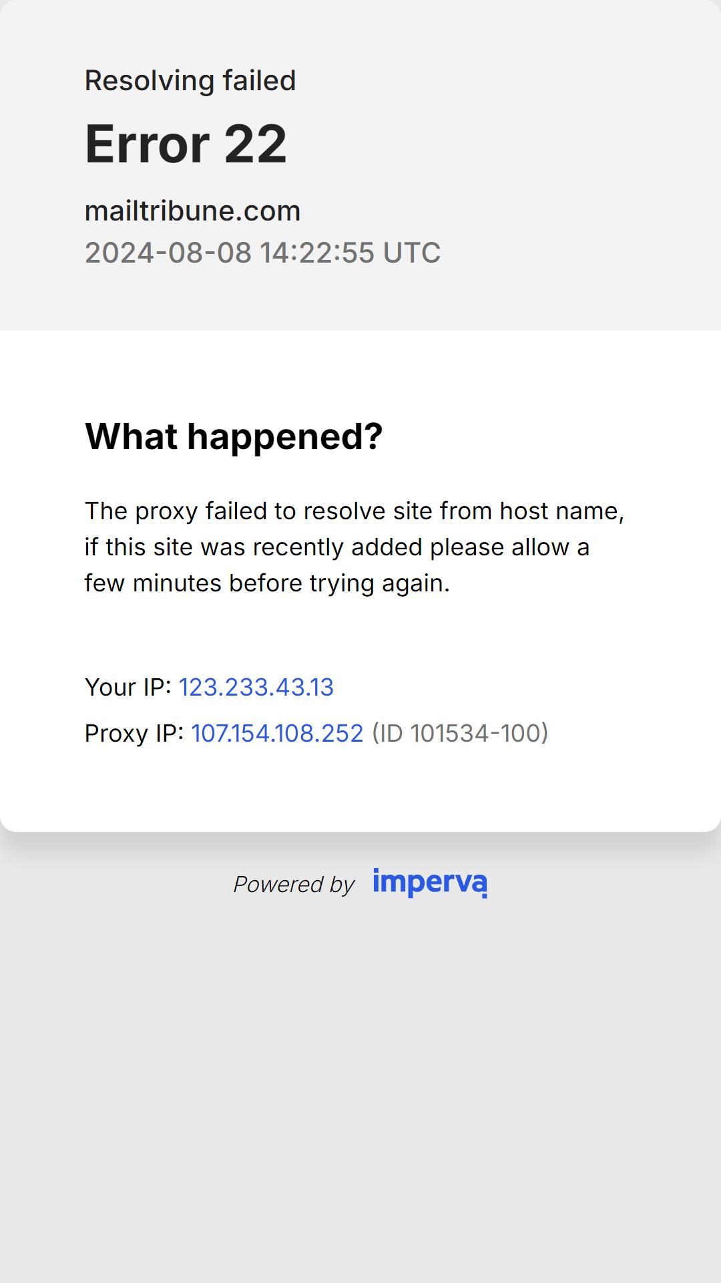The width and height of the screenshot is (721, 1283).
Task: Select the mailtribune.com domain text
Action: (192, 211)
